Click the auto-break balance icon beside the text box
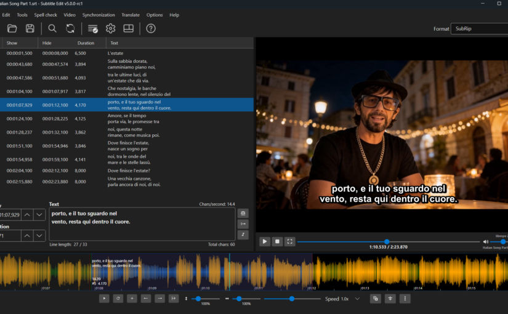Image resolution: width=508 pixels, height=314 pixels. [x=243, y=213]
